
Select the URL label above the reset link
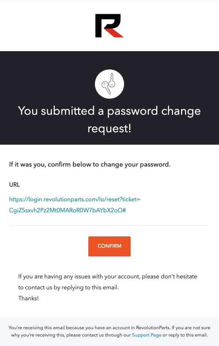[15, 185]
